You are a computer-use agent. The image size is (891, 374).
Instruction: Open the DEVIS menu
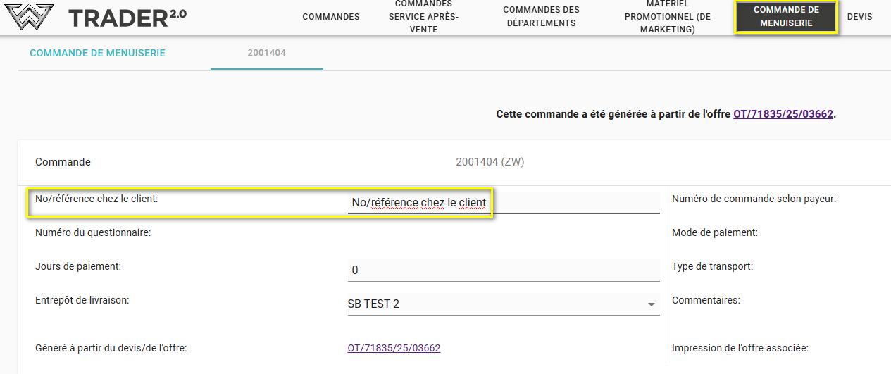tap(859, 17)
